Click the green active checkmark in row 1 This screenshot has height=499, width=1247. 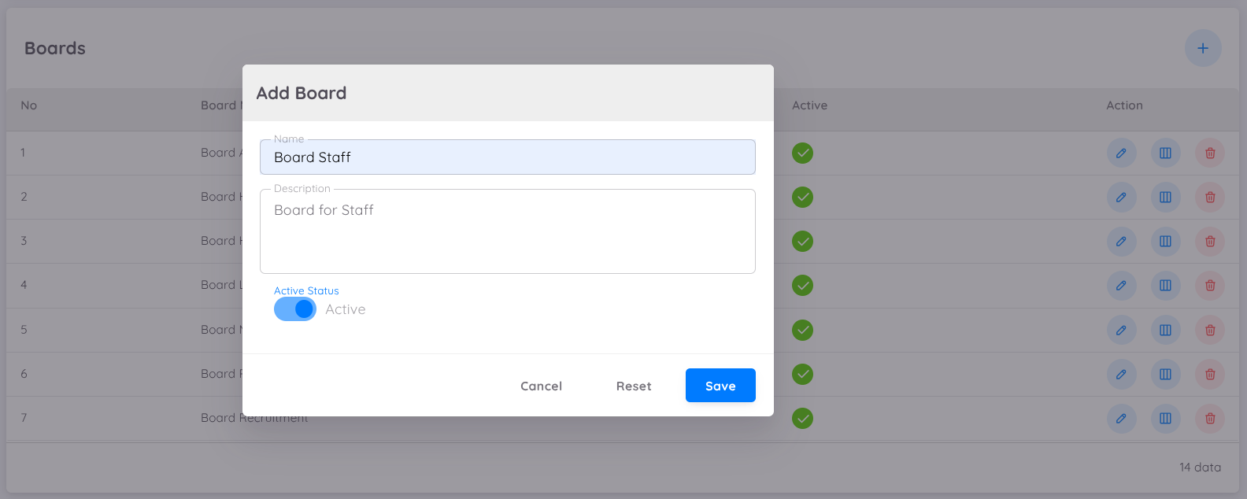point(802,153)
